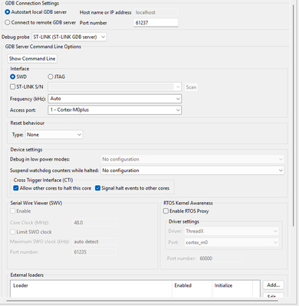Open the ST-LINK S/N serial dropdown
Screen dimensions: 299x306
115,87
